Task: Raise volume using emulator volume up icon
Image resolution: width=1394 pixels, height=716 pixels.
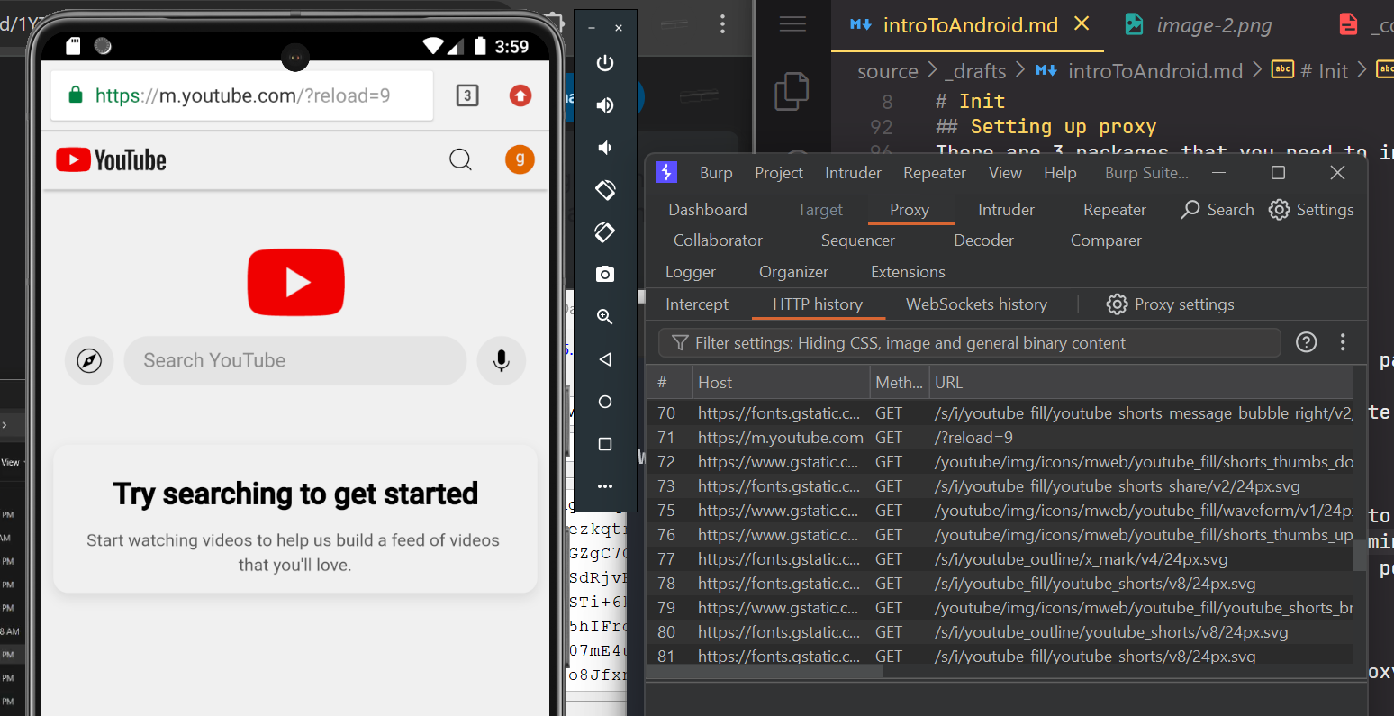Action: [x=605, y=105]
